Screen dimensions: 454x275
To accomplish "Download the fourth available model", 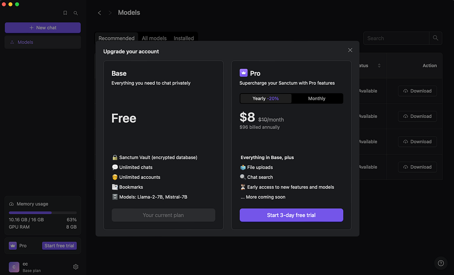I will pyautogui.click(x=418, y=167).
